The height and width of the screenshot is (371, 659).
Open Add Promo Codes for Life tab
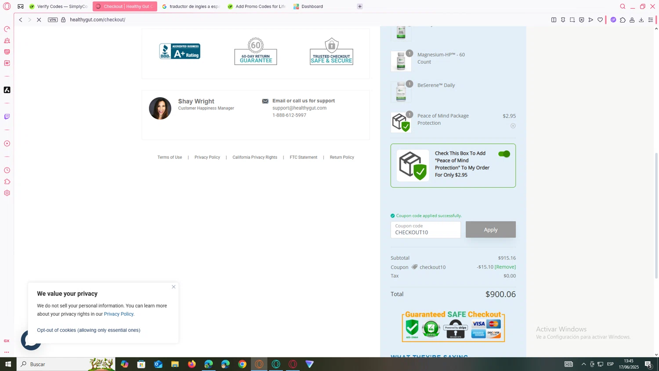tap(257, 7)
